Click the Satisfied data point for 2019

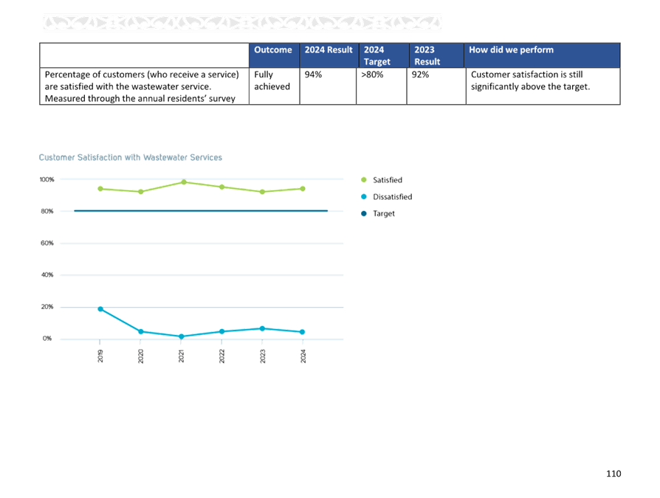[x=100, y=189]
